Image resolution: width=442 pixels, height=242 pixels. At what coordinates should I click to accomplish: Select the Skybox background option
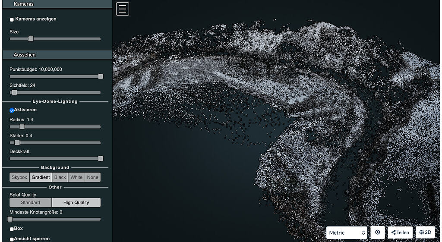[x=19, y=177]
